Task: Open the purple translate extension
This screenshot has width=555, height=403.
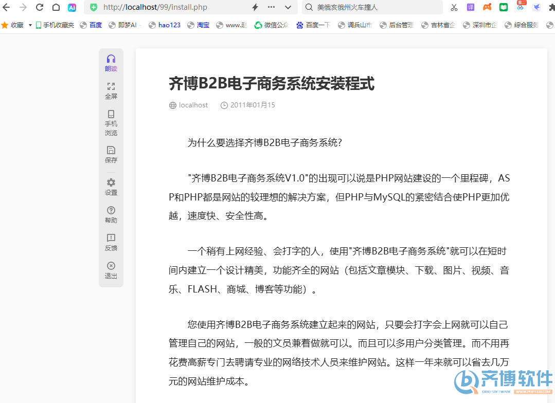Action: point(471,7)
